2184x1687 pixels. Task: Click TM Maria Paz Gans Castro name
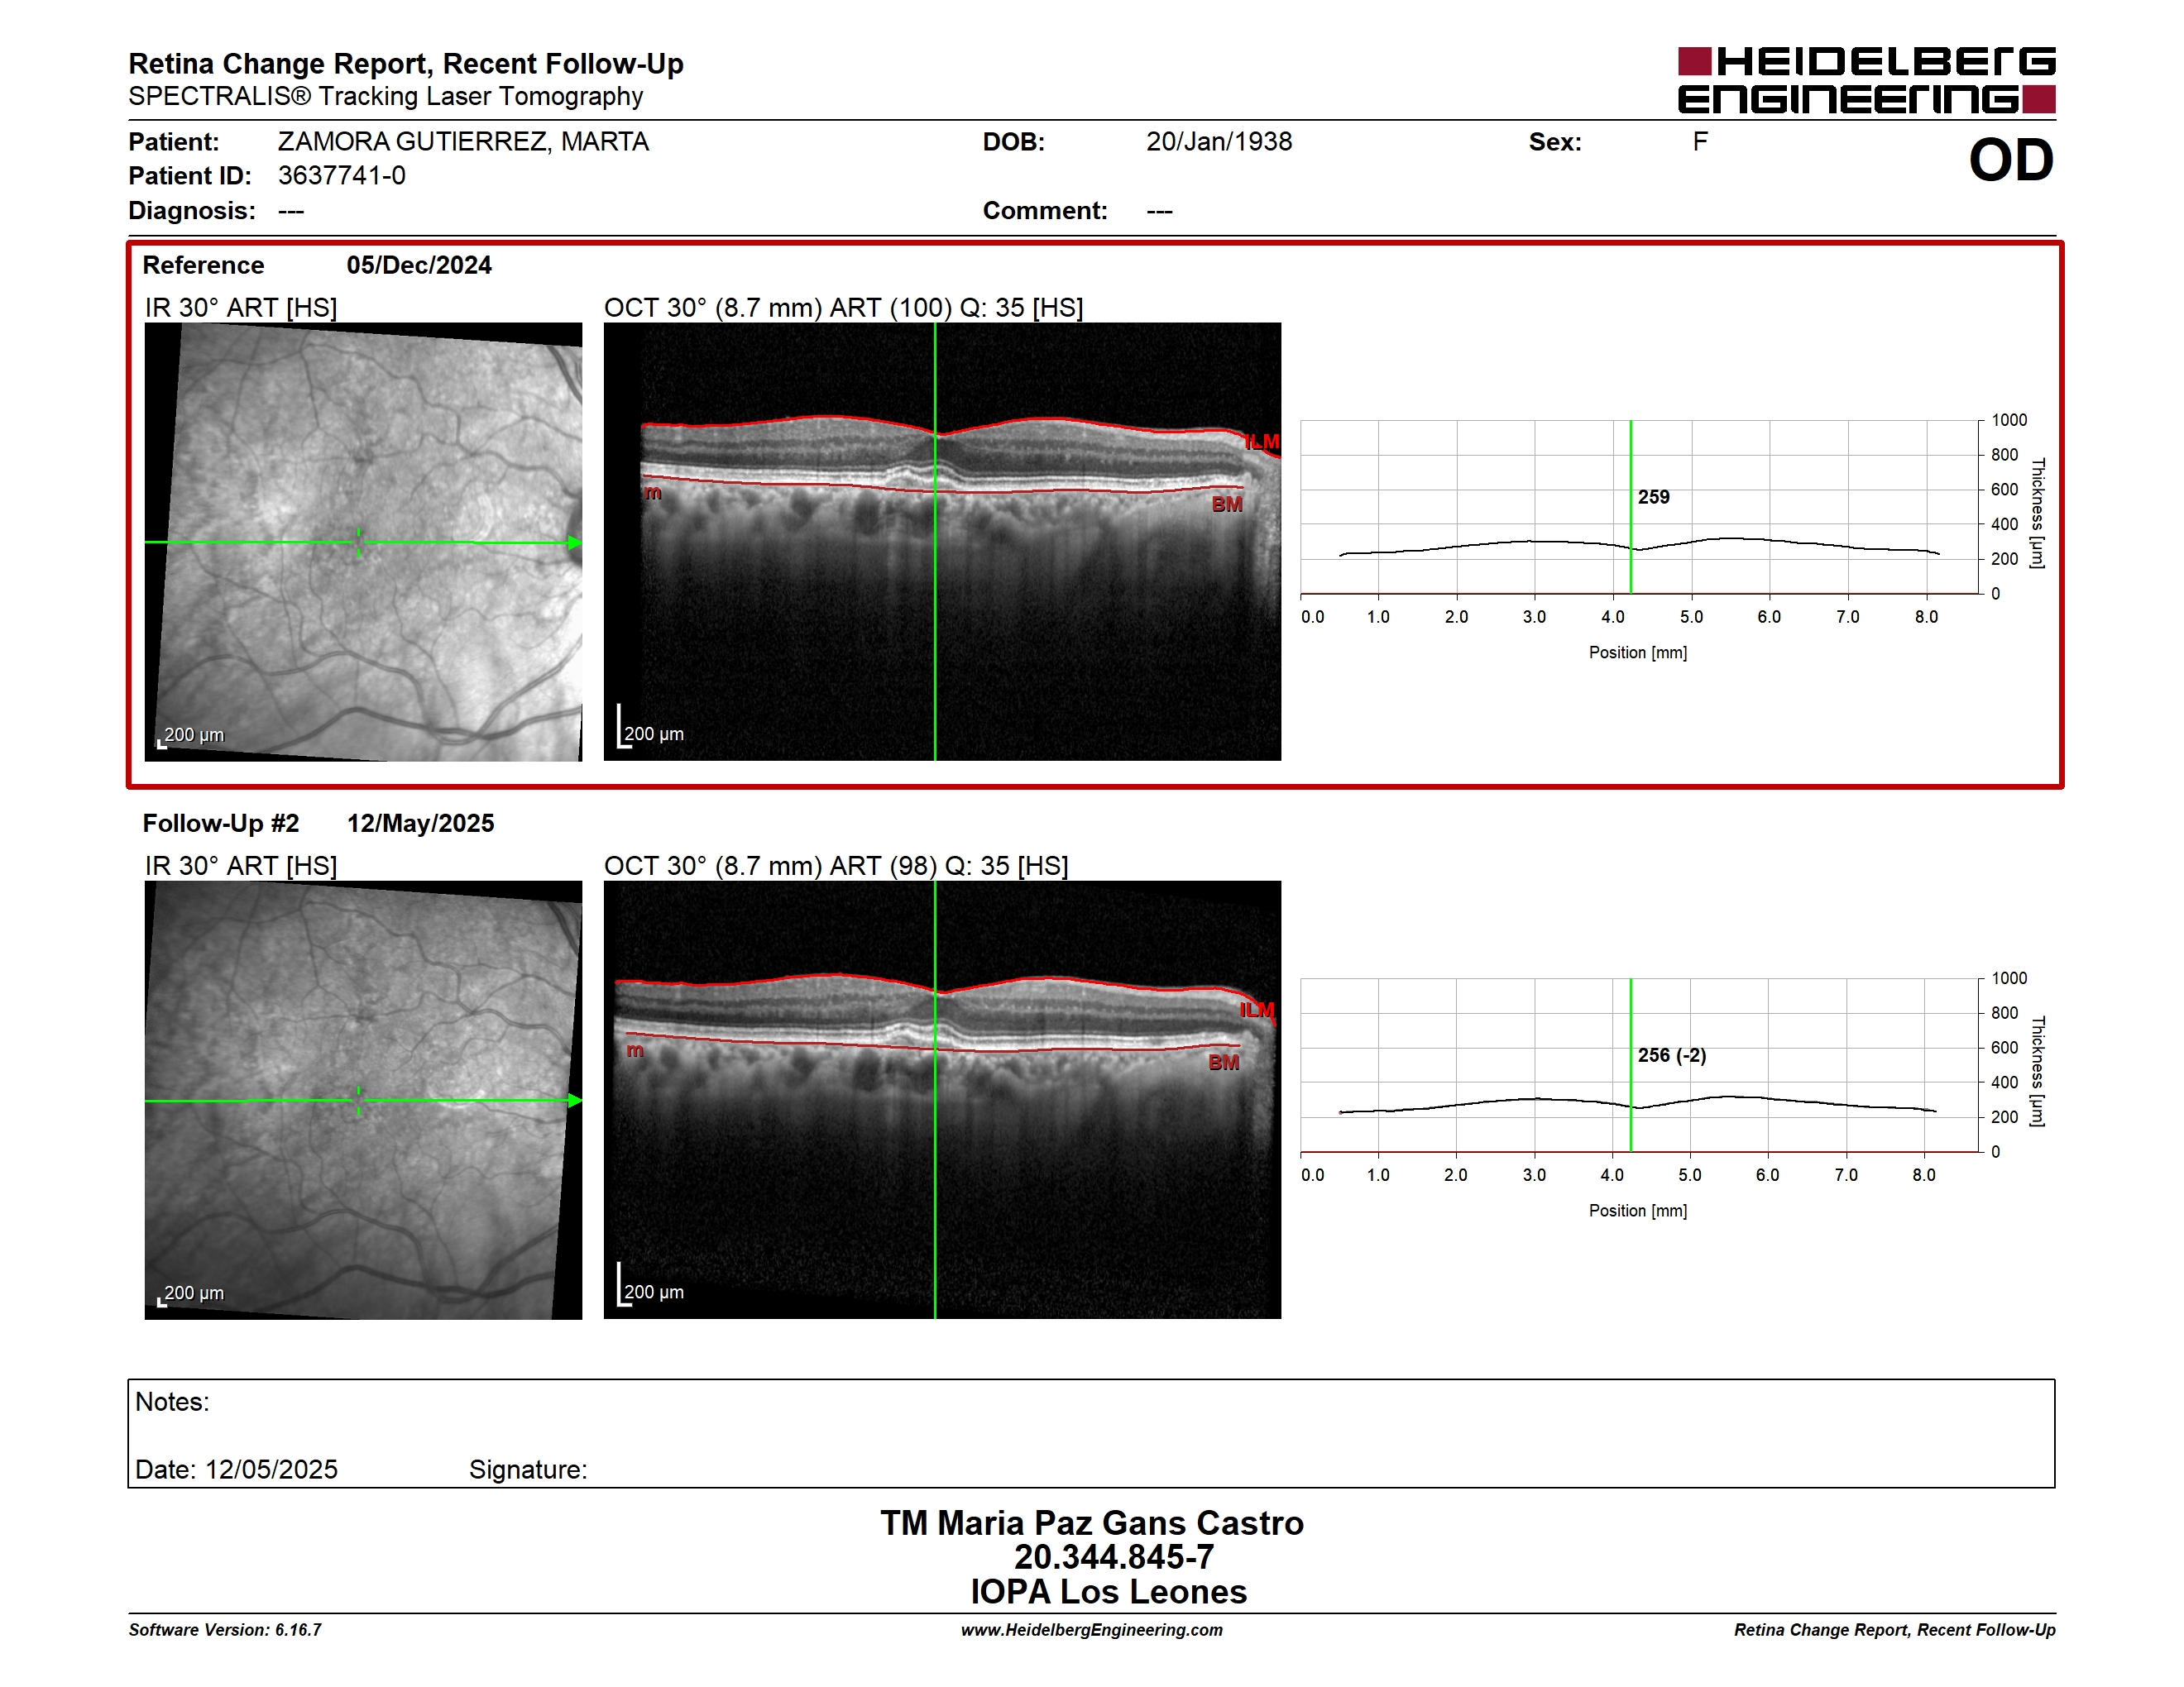click(1092, 1523)
